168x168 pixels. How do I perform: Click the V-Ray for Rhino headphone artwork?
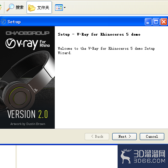pyautogui.click(x=27, y=78)
